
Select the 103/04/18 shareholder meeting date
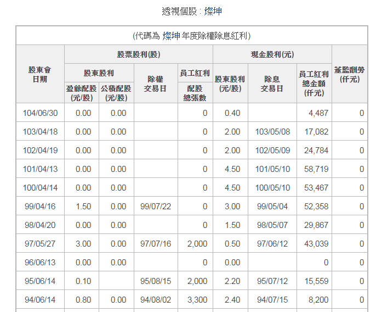[41, 132]
